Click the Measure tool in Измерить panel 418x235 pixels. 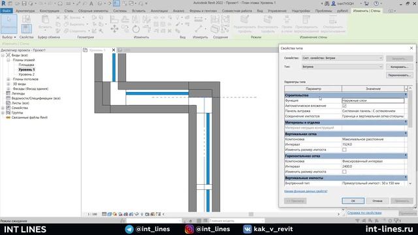coord(199,19)
